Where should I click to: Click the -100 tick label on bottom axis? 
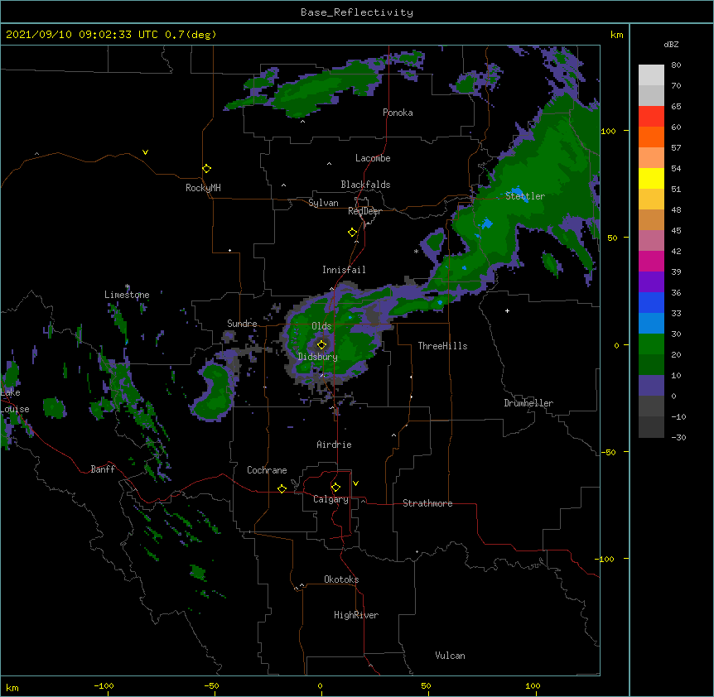coord(104,685)
